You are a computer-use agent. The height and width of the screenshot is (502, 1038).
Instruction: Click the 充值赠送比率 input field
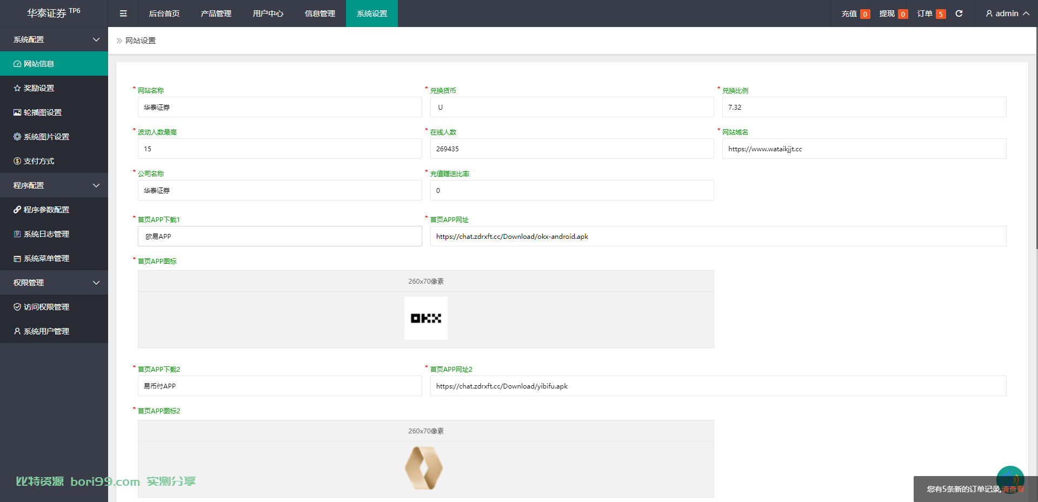pos(572,190)
